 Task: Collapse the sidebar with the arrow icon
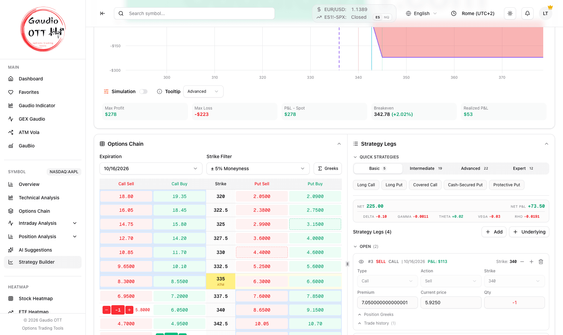point(103,13)
